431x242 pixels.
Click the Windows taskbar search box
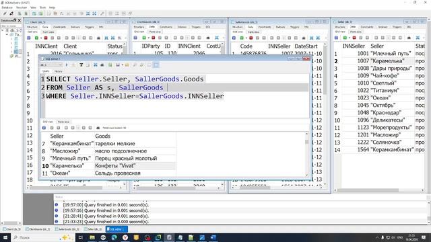pos(43,237)
